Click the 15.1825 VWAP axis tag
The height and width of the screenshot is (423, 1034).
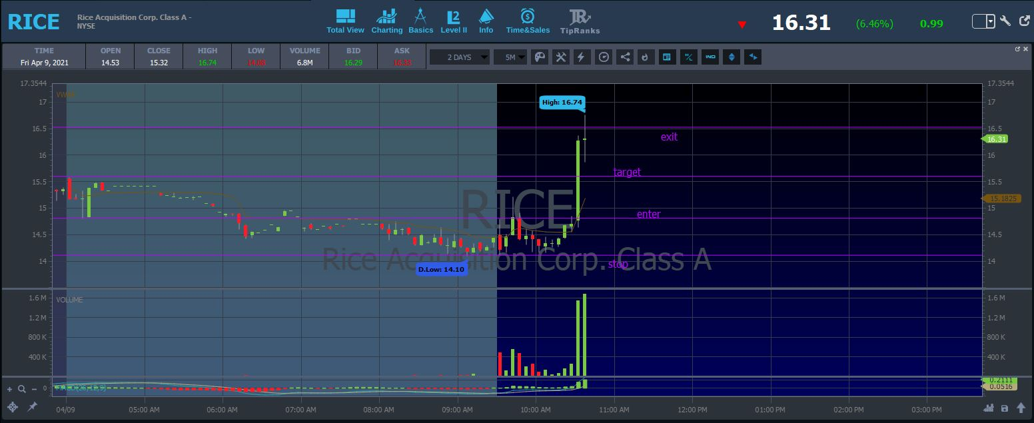pos(1002,199)
